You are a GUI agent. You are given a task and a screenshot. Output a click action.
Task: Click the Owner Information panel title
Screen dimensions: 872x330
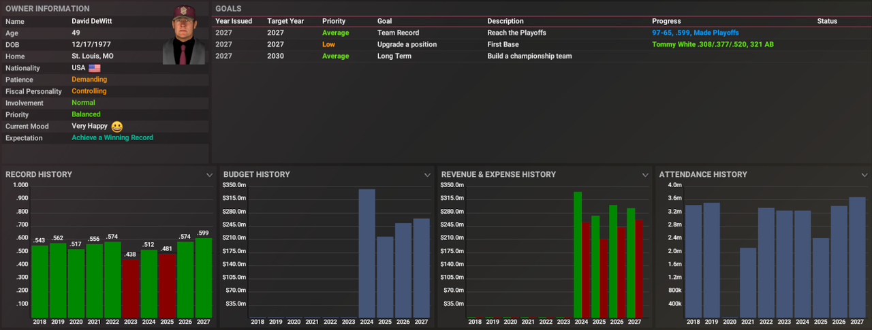47,9
